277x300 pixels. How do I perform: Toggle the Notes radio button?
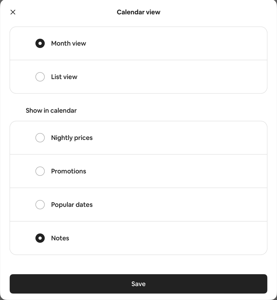(40, 238)
